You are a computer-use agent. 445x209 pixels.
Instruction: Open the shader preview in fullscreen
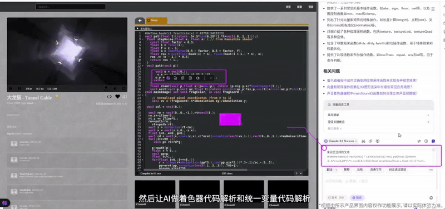coord(123,89)
